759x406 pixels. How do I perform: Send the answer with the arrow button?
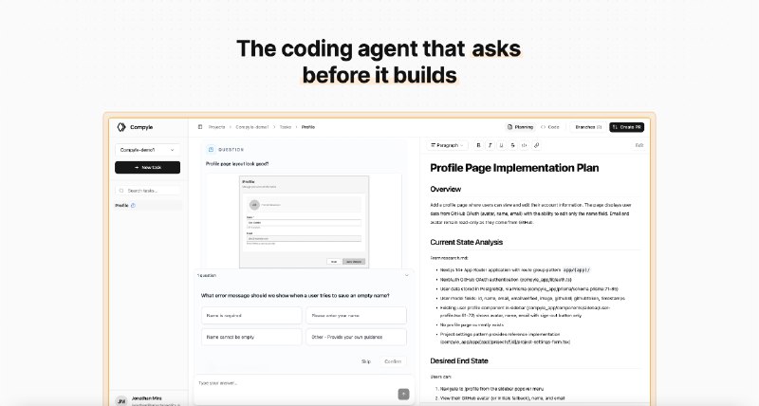[x=403, y=394]
